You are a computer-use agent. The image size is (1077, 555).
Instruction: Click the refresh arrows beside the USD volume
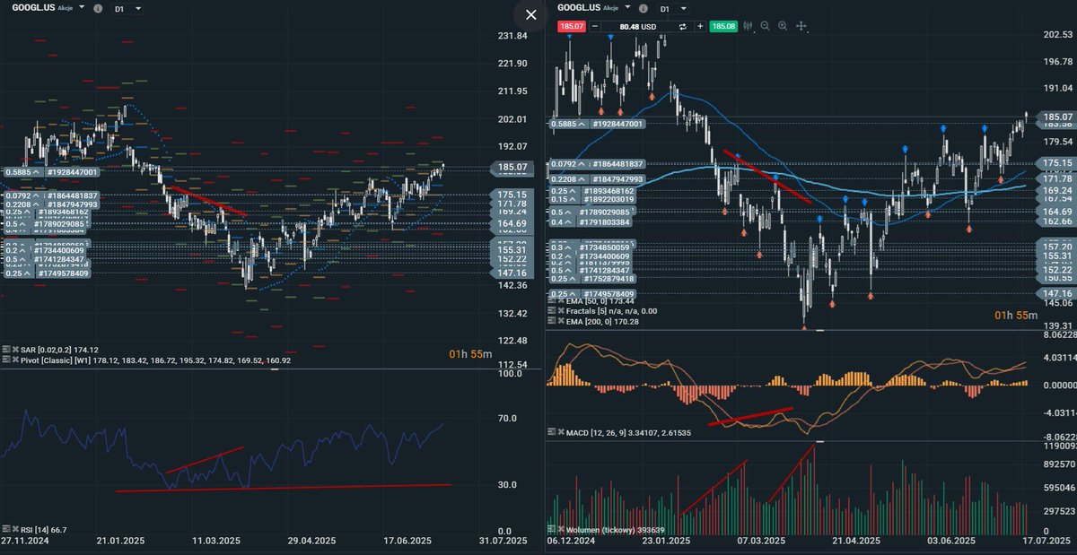tap(682, 26)
